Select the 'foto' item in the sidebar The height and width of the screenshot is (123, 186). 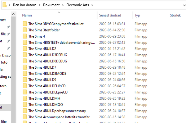point(4,62)
